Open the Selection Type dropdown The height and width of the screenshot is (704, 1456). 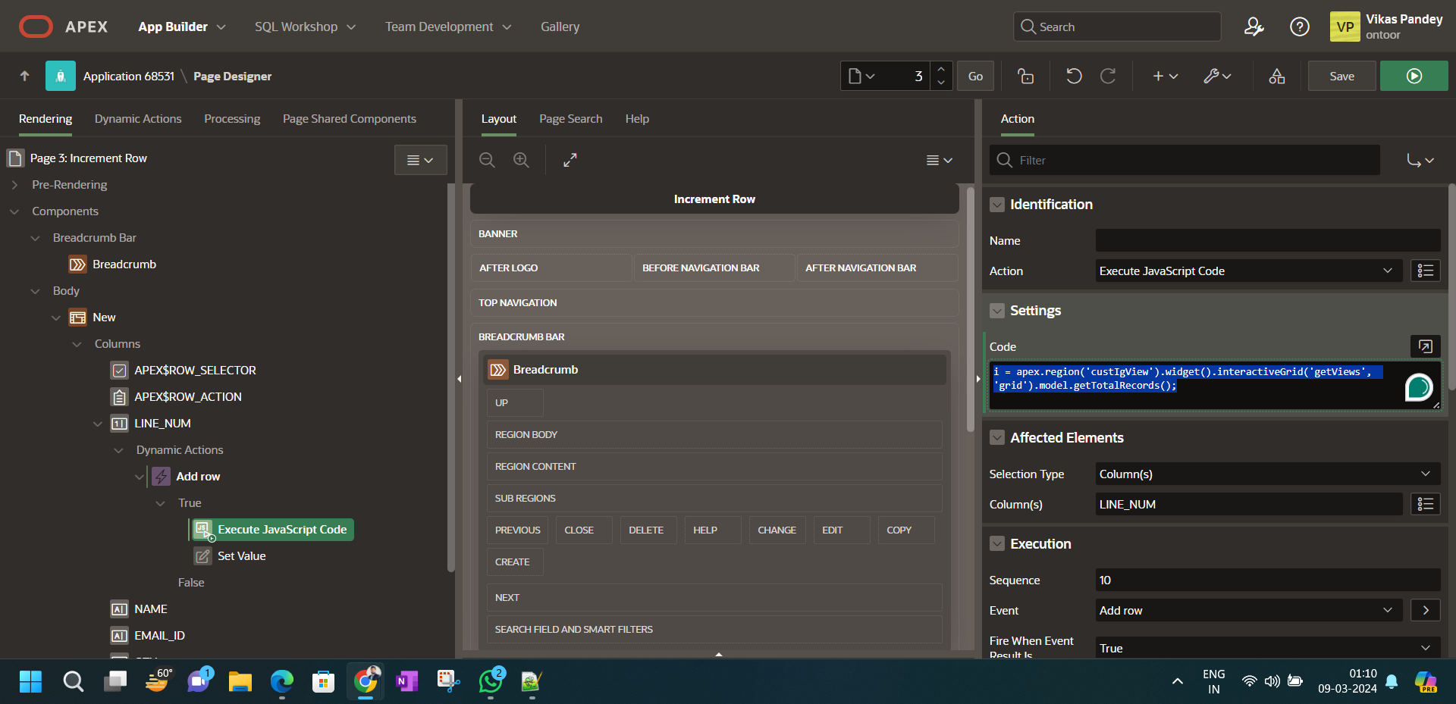point(1266,474)
